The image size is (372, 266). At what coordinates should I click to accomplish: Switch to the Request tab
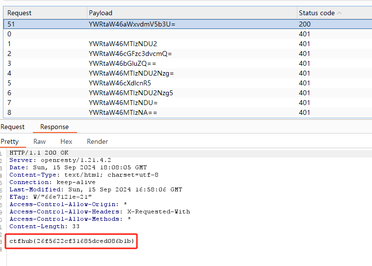click(x=13, y=127)
